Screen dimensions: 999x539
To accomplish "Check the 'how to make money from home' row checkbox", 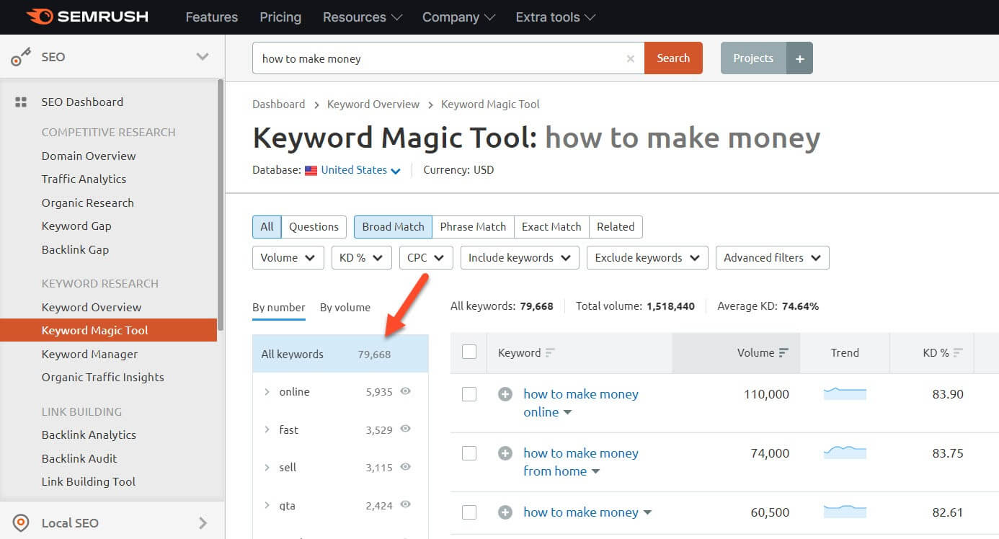I will 469,453.
